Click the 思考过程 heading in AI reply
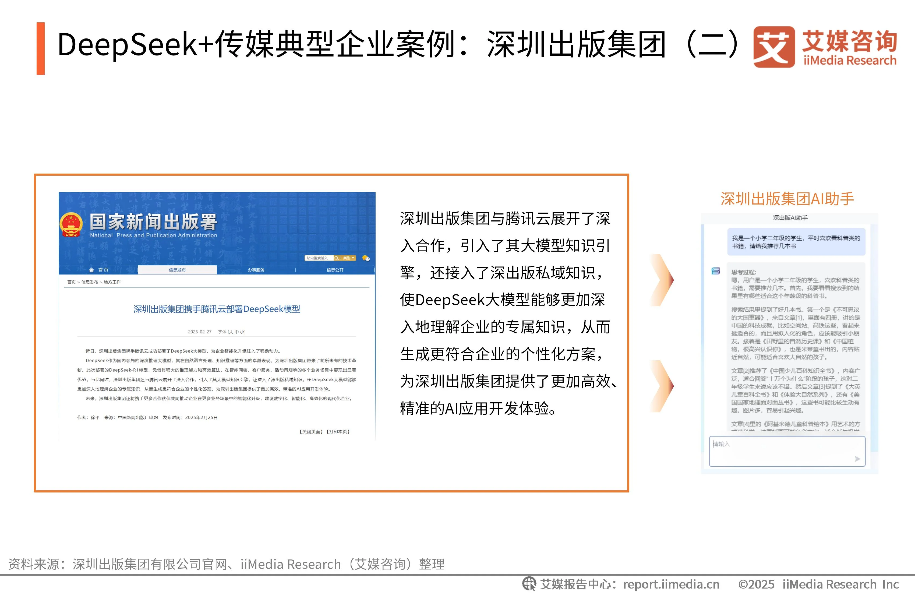The width and height of the screenshot is (915, 595). click(744, 272)
